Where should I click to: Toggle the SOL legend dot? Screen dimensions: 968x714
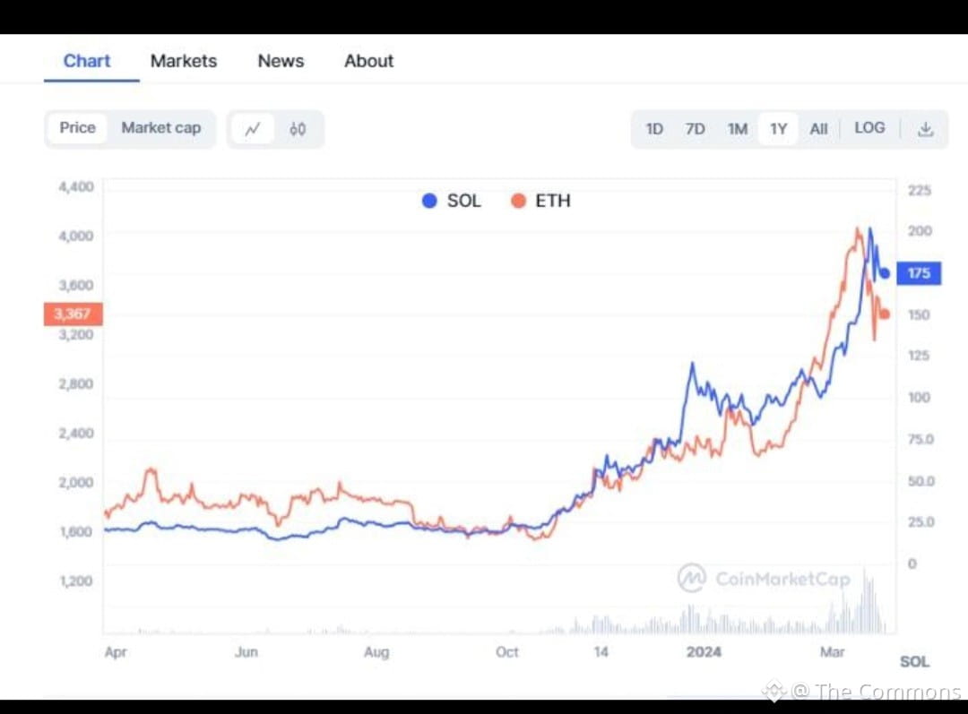[x=429, y=201]
